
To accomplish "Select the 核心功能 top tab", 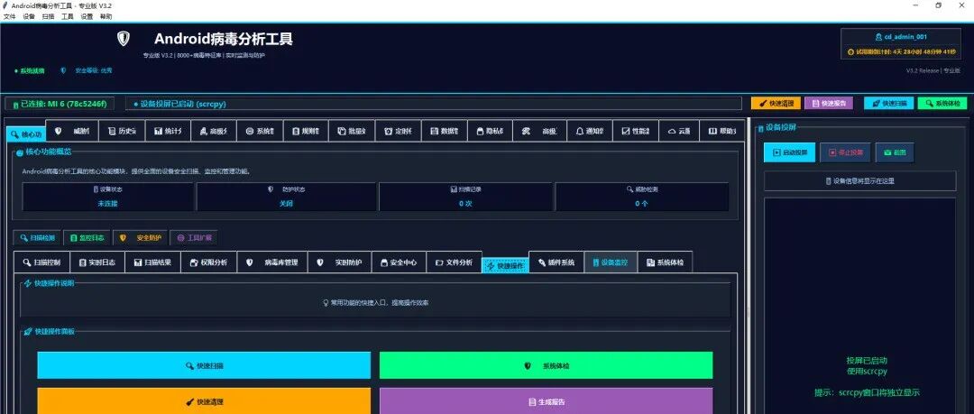I will [25, 133].
